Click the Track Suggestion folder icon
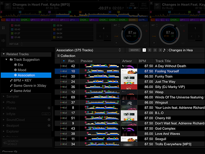This screenshot has width=205, height=154. click(x=11, y=60)
